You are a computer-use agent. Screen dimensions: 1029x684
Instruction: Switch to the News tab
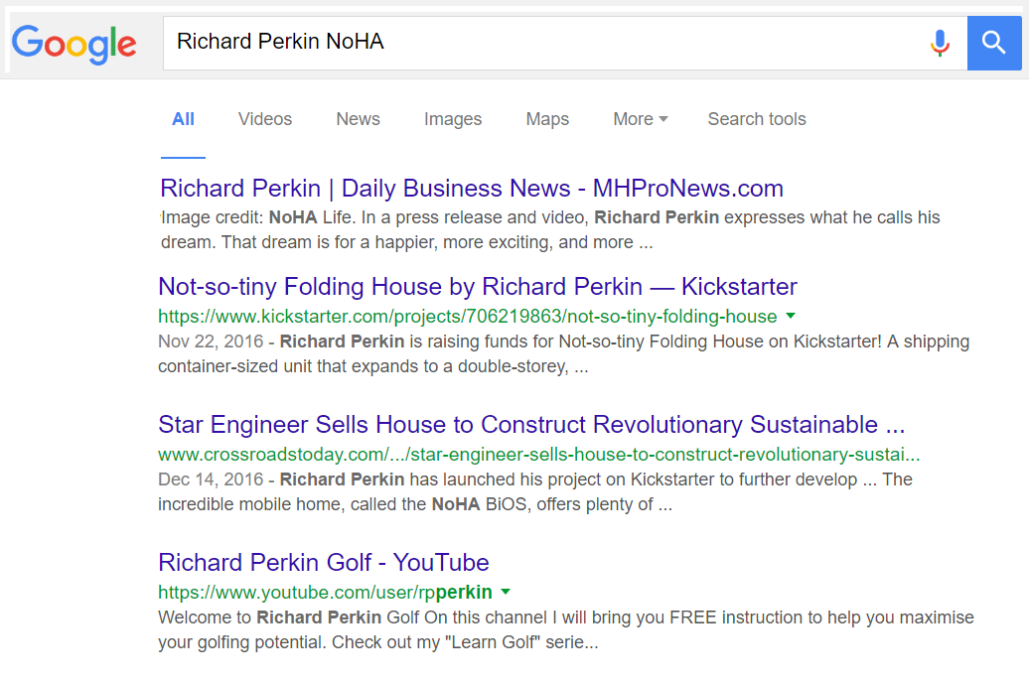coord(358,119)
